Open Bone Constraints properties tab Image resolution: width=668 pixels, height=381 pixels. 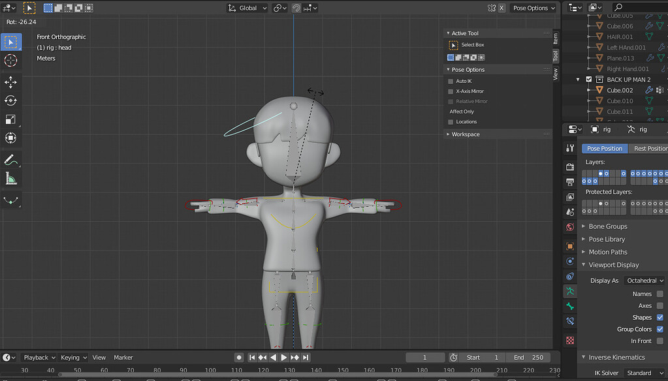(x=570, y=321)
